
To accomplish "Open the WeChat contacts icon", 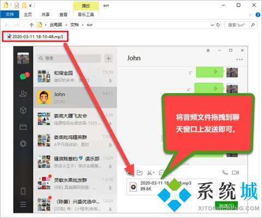I will point(23,93).
